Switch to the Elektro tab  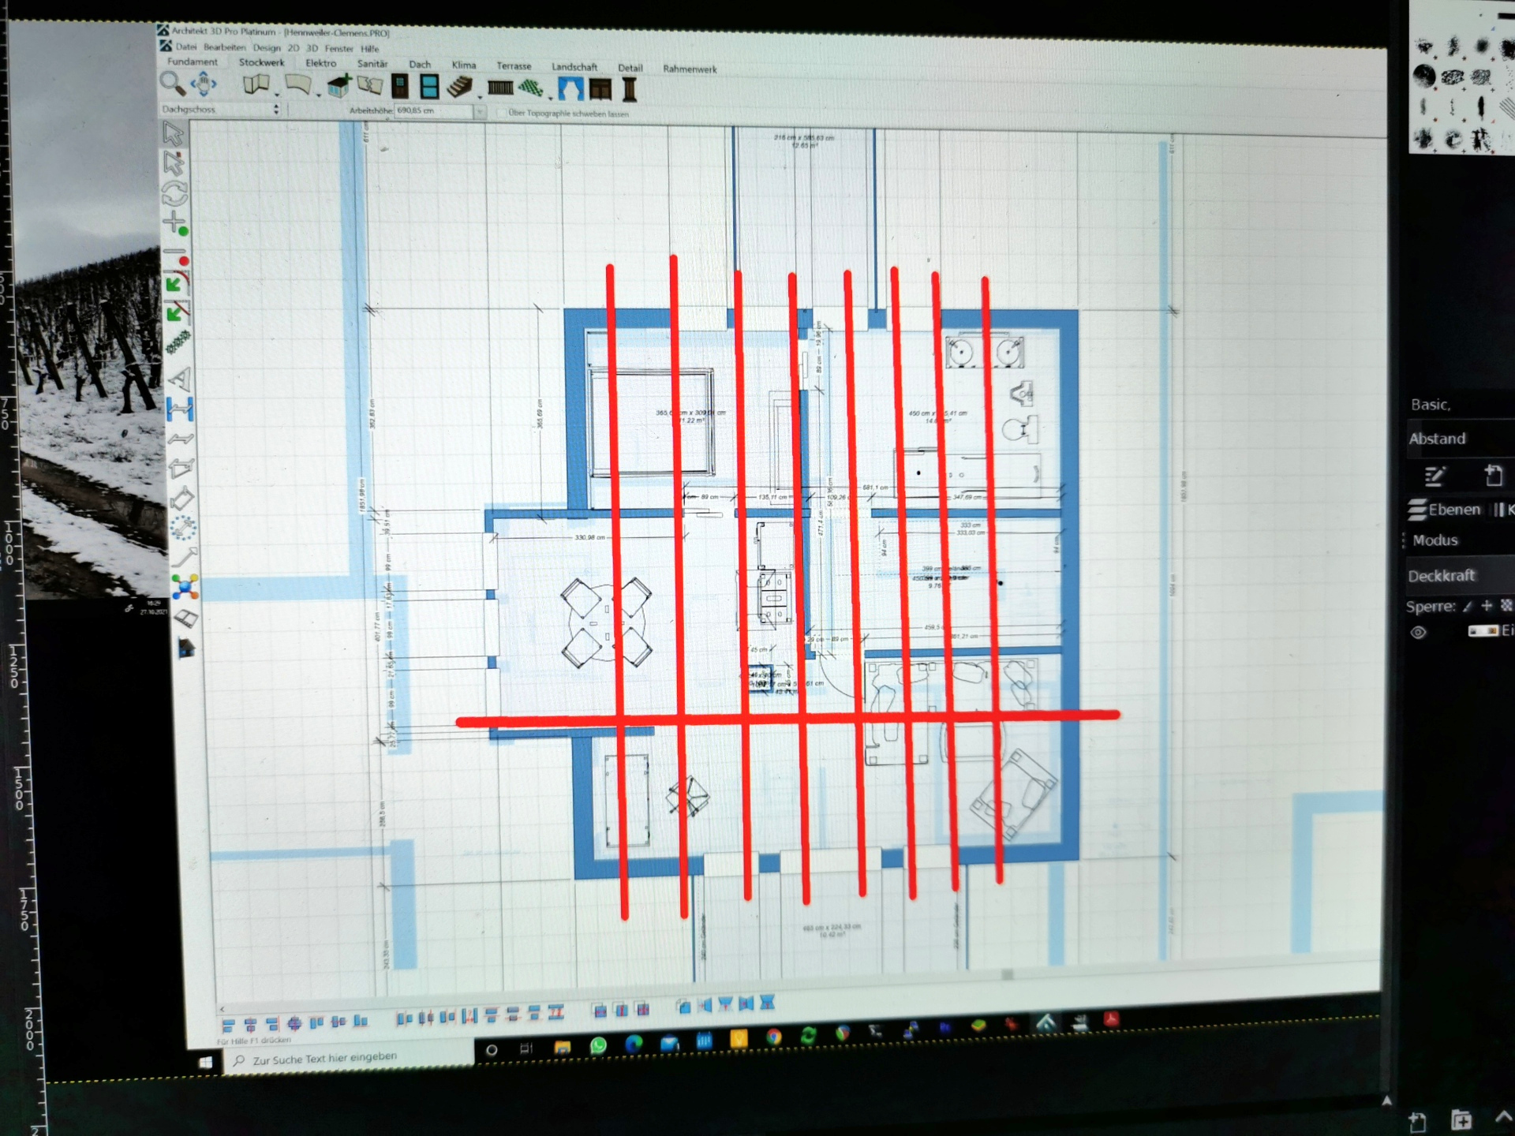(x=321, y=63)
